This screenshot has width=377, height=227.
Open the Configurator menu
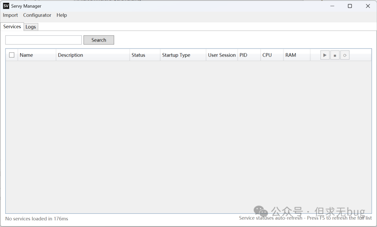[37, 15]
